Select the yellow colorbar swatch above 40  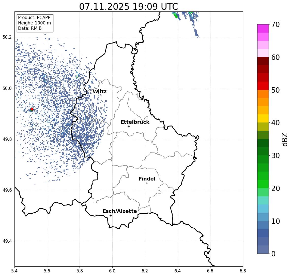click(263, 118)
